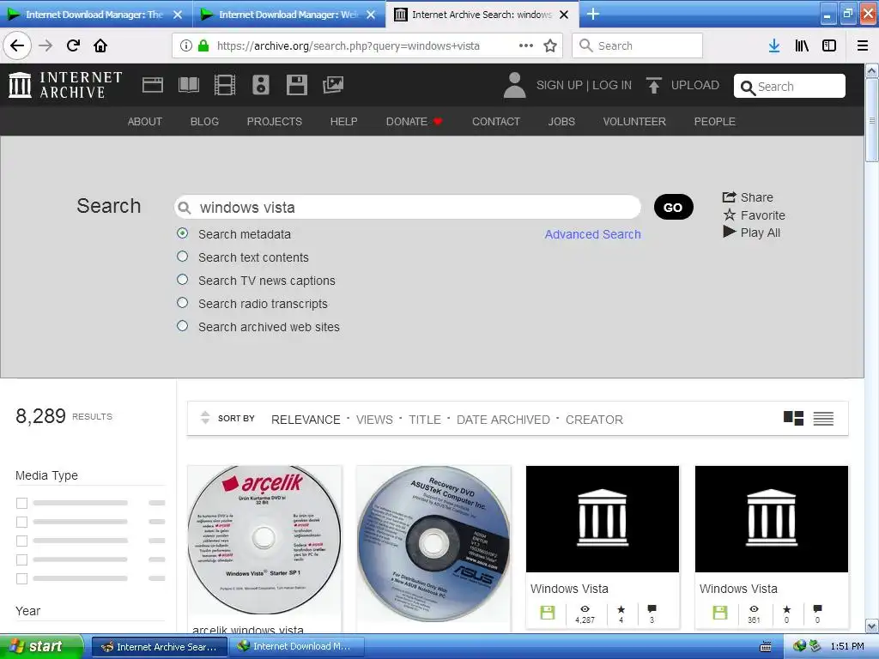Viewport: 879px width, 659px height.
Task: Tick last Media Type checkbox
Action: 21,578
